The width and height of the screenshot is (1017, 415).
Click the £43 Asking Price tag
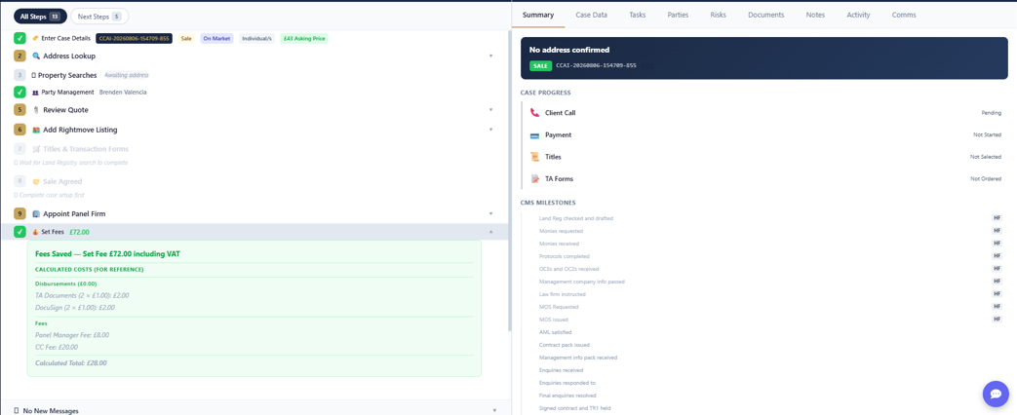pos(304,38)
